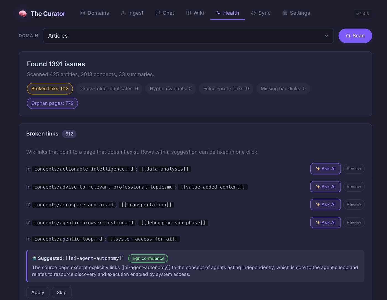Select the Health tab
The height and width of the screenshot is (300, 387).
point(228,13)
